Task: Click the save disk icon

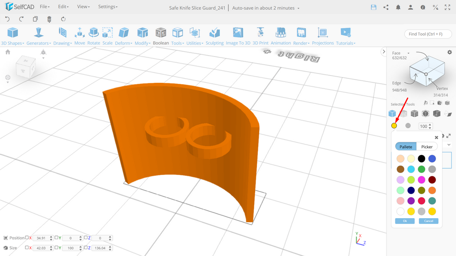Action: 374,8
